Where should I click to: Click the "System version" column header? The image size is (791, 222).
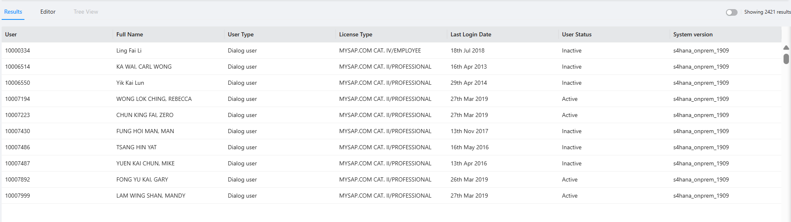[x=693, y=35]
